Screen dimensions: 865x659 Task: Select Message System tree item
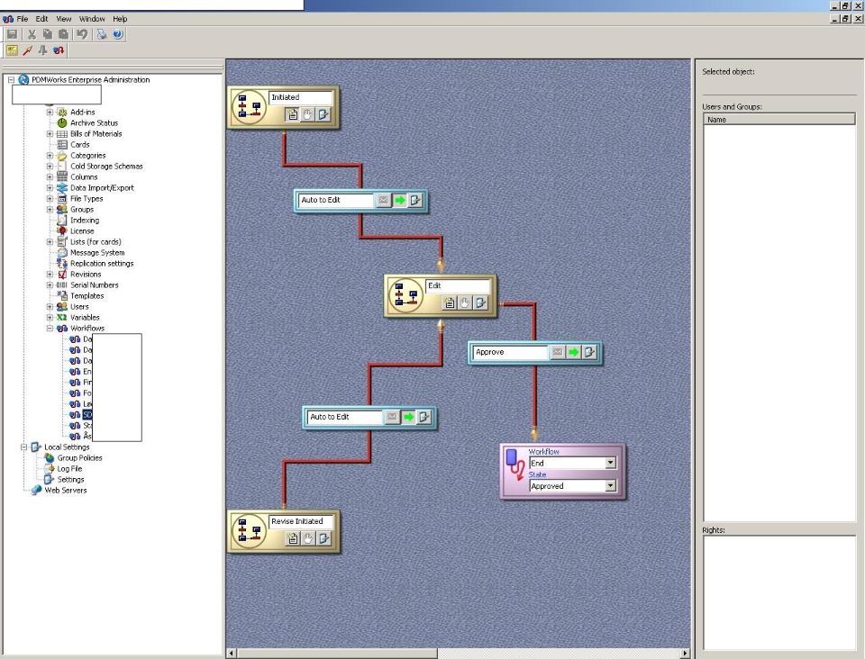(x=97, y=253)
